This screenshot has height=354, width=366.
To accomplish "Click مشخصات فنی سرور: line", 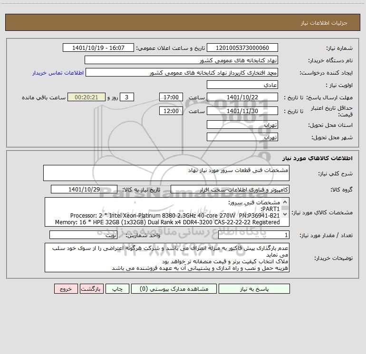I will point(254,202).
